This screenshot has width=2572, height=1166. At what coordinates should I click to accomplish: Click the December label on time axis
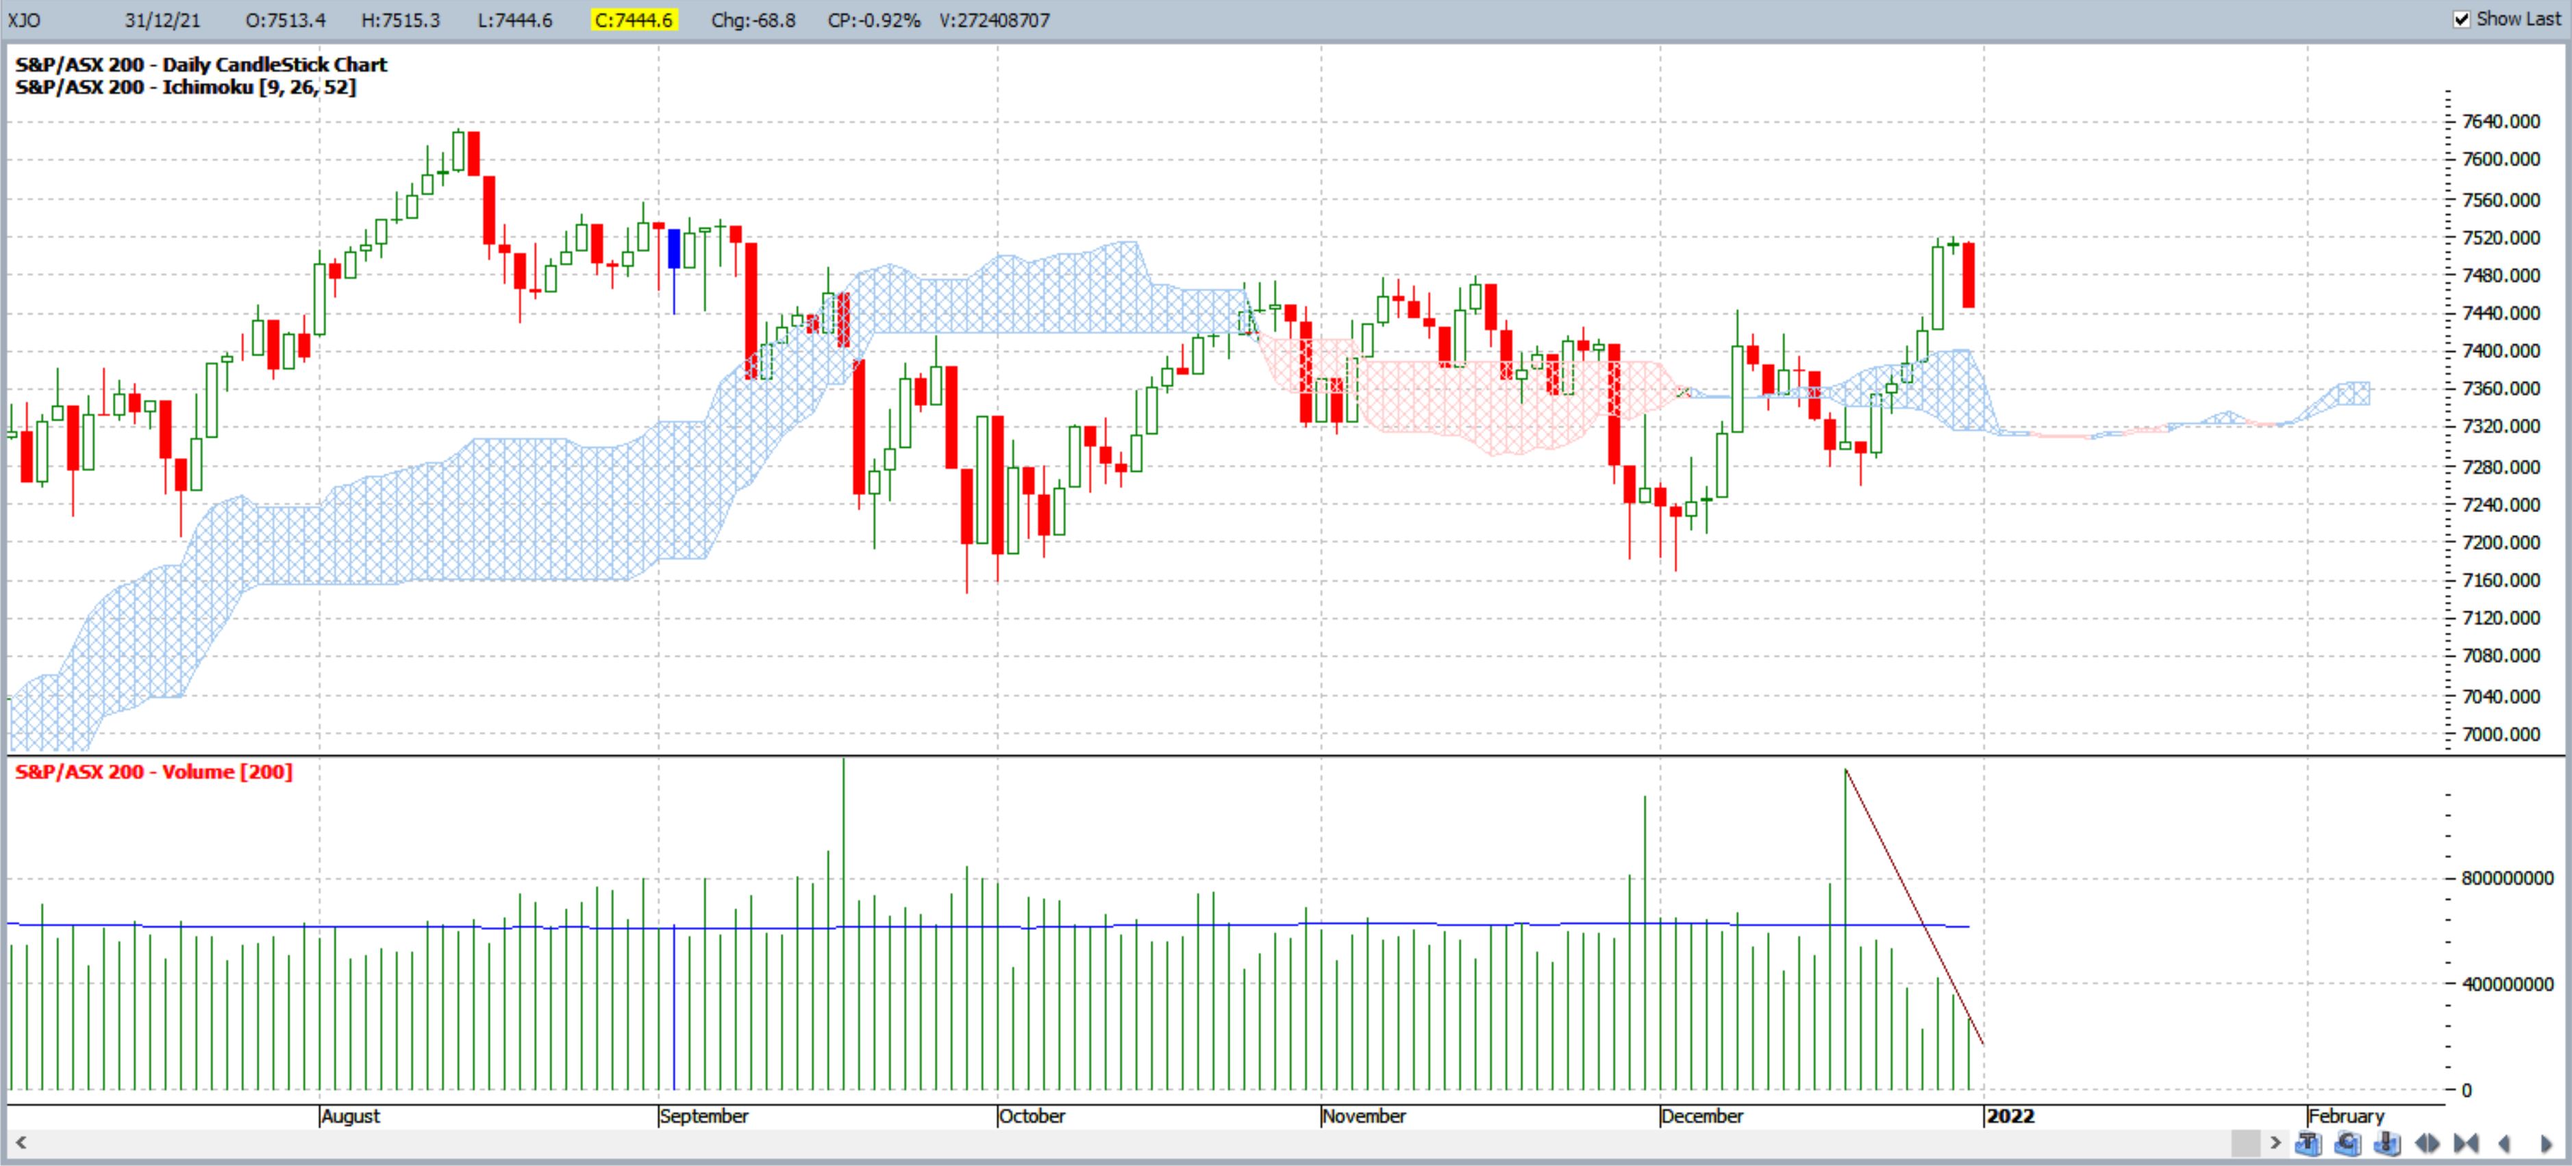point(1702,1116)
